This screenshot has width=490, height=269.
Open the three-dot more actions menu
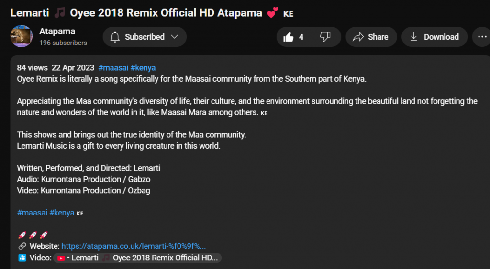click(480, 37)
